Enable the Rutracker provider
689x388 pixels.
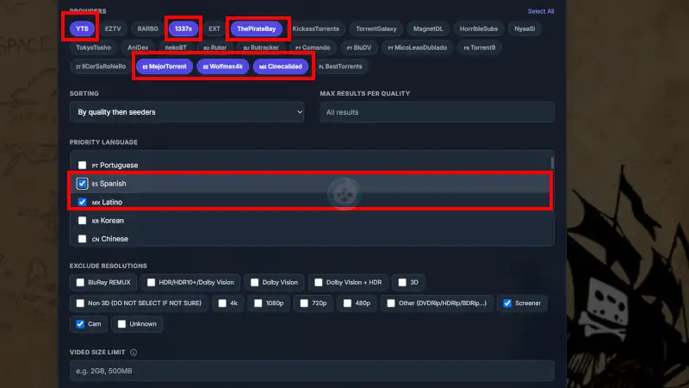tap(261, 47)
